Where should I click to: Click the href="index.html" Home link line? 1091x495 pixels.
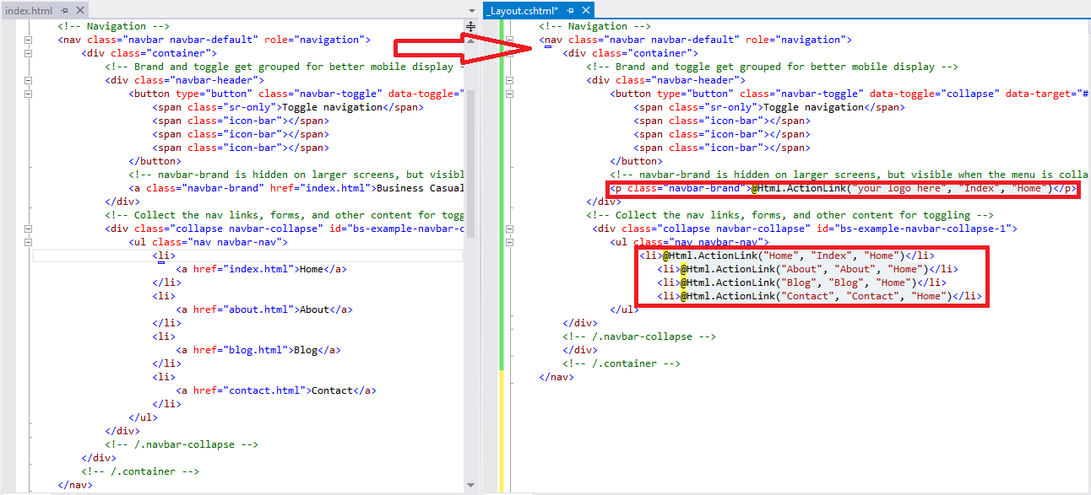click(x=261, y=269)
